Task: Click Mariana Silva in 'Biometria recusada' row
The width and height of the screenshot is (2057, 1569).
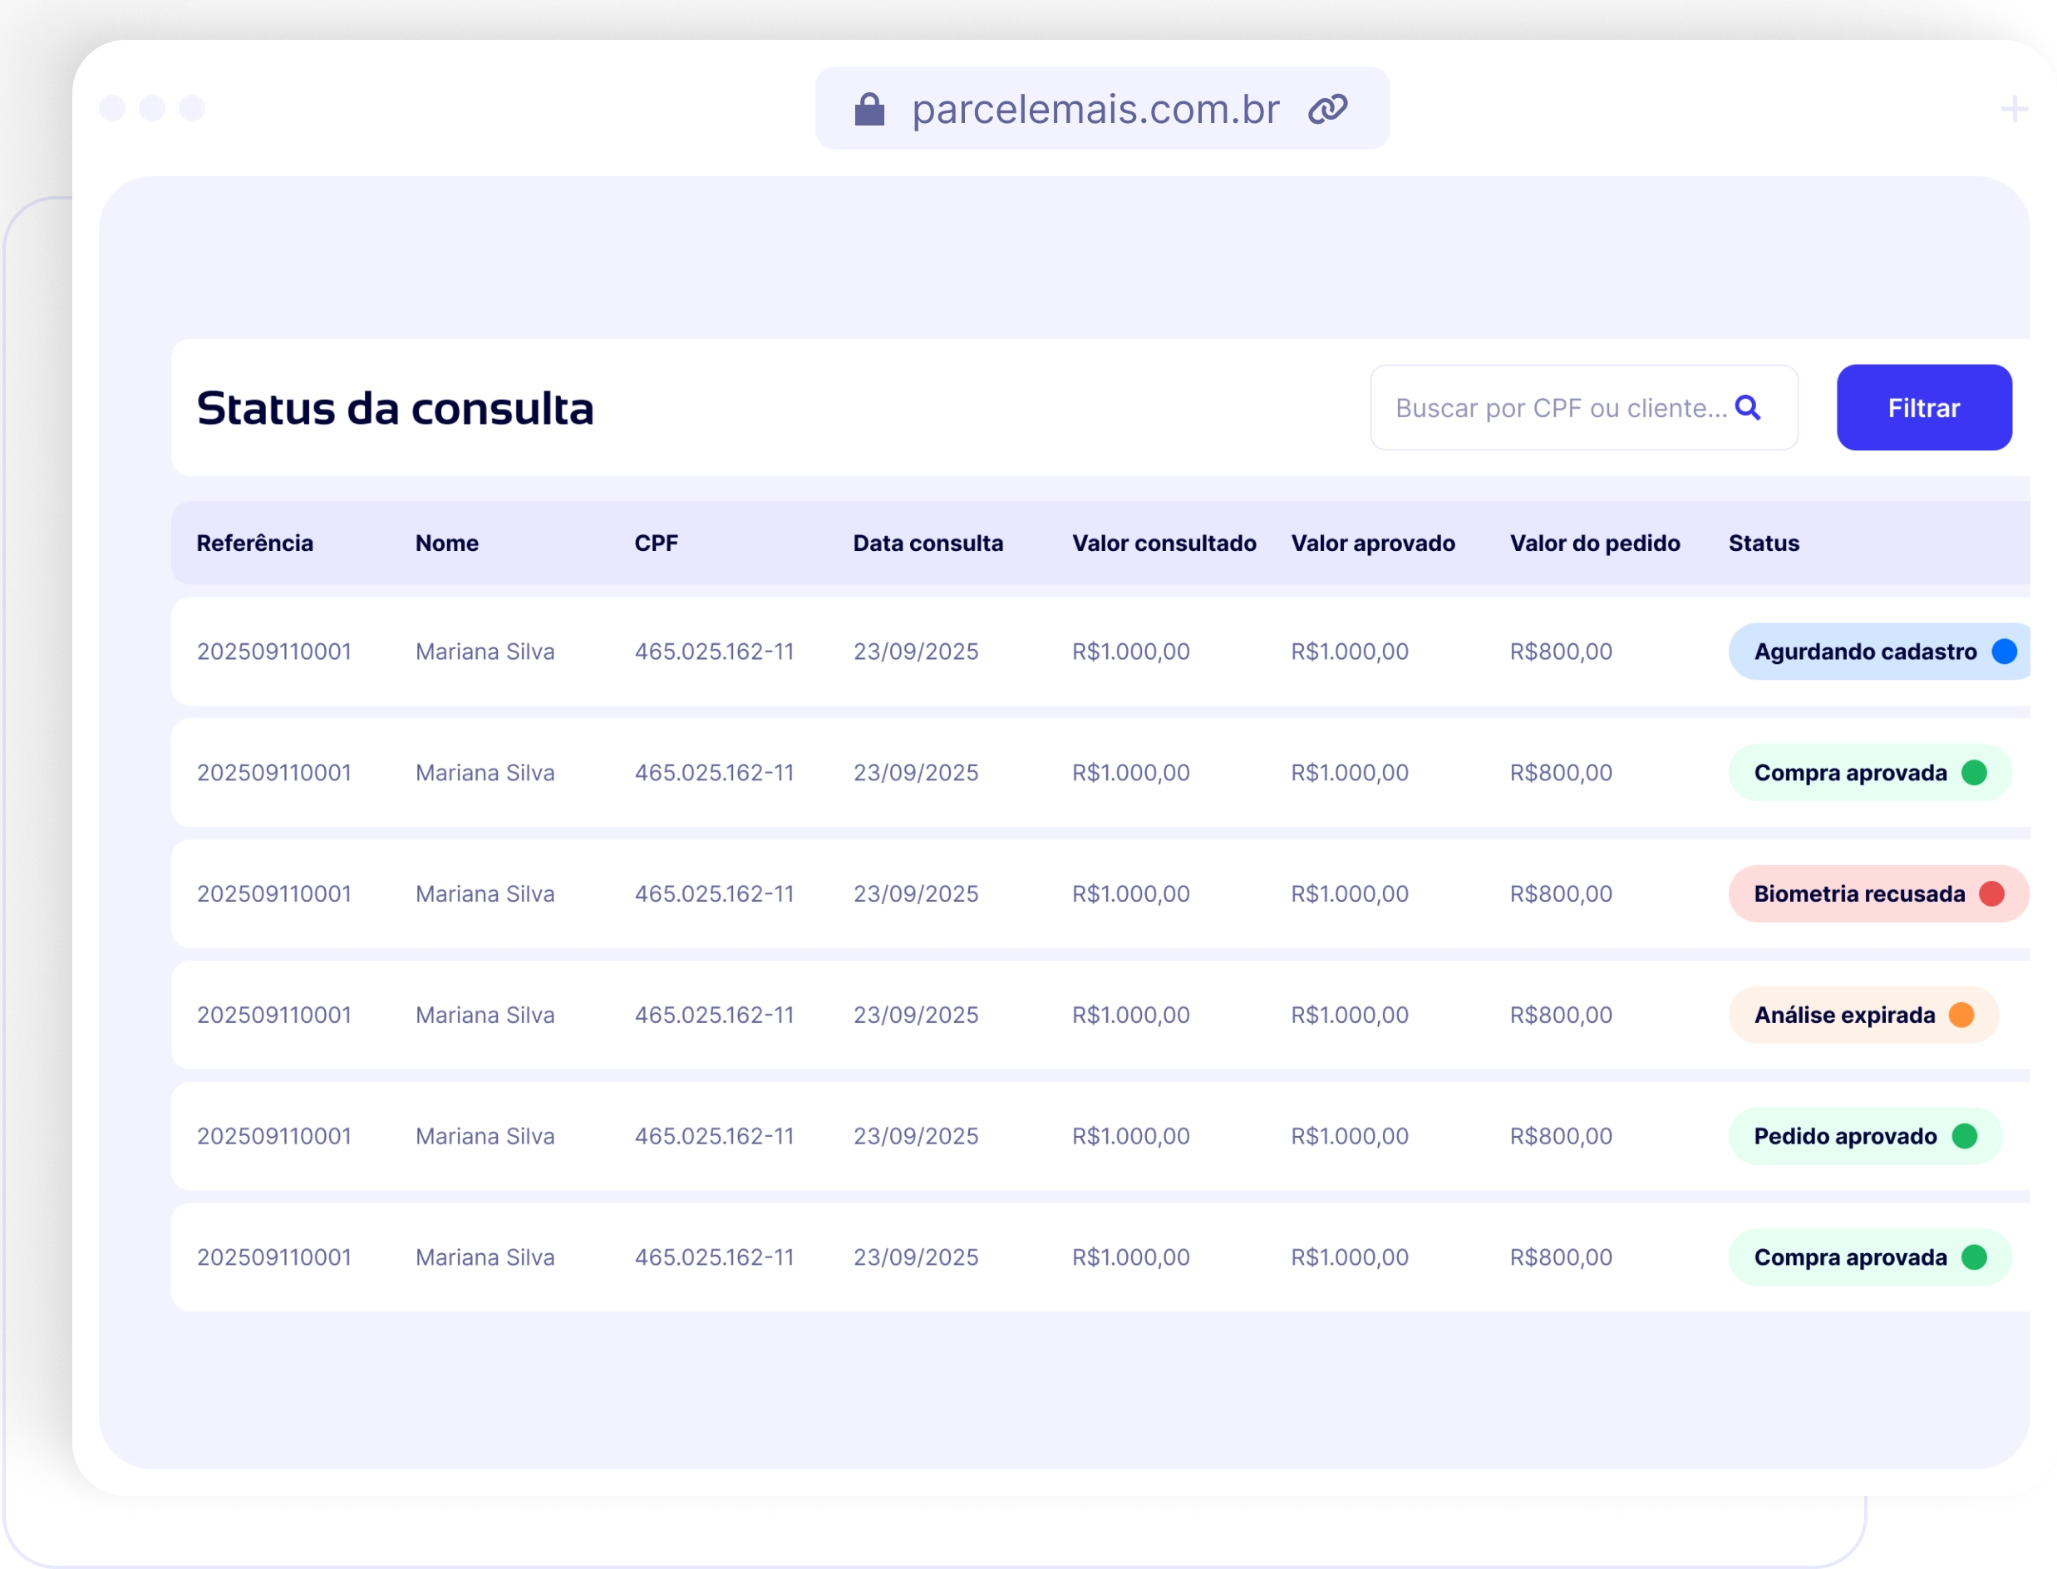Action: (x=485, y=893)
